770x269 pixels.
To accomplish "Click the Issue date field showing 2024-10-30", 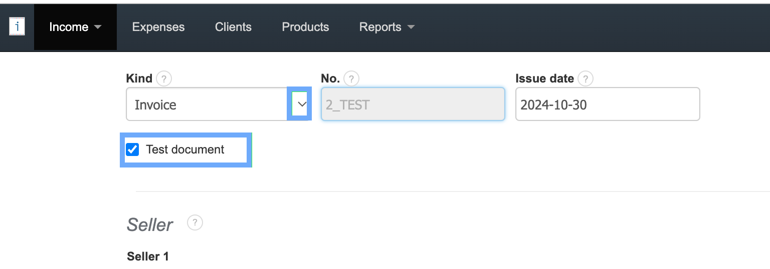I will point(607,104).
